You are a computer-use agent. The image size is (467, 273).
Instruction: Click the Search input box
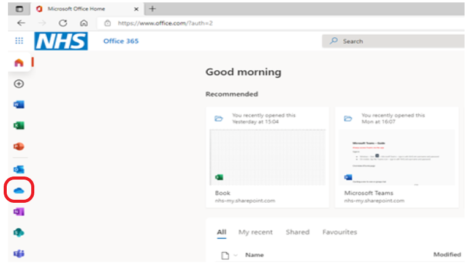point(392,41)
